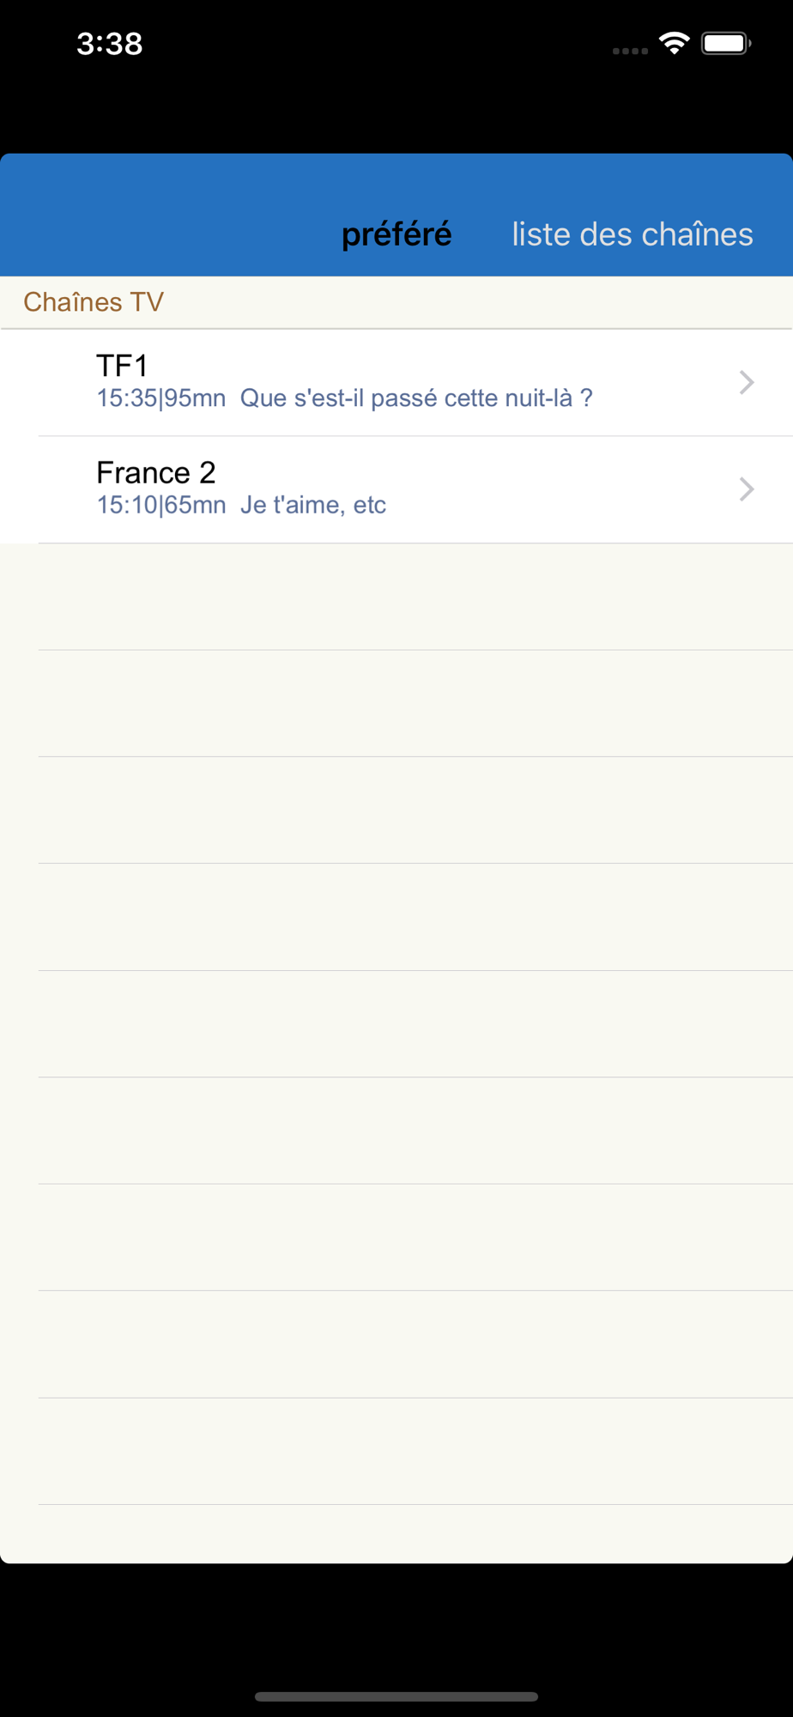Tap the 3:38 clock in status bar
The height and width of the screenshot is (1717, 793).
point(110,44)
